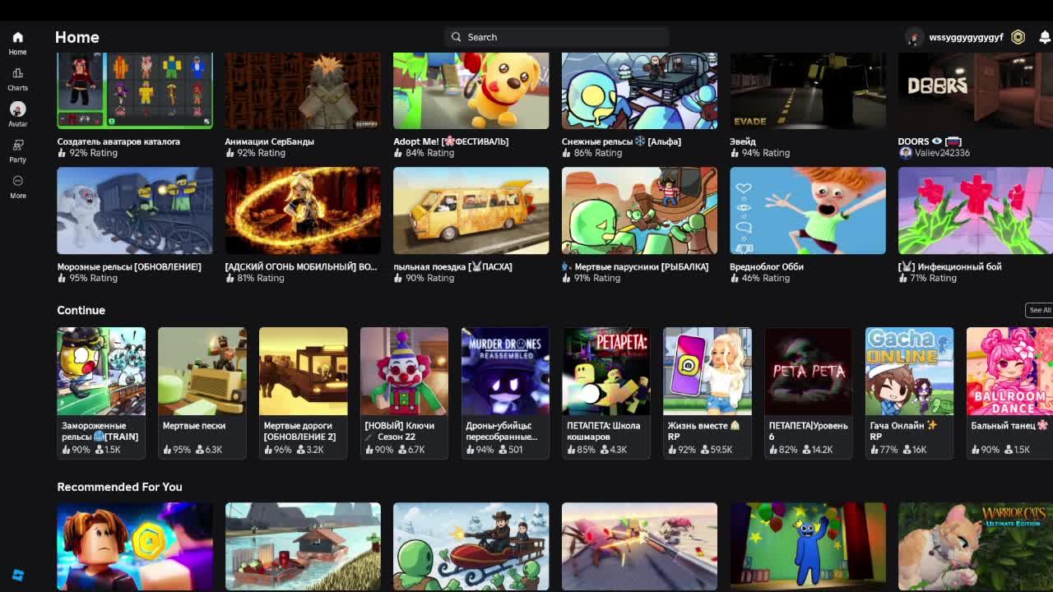Open Мертвые парусники [РЫБАЛКА] thumbnail

click(x=639, y=210)
